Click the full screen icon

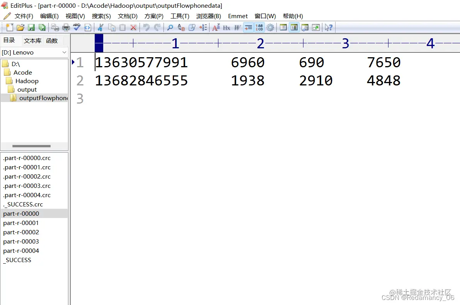pos(316,27)
